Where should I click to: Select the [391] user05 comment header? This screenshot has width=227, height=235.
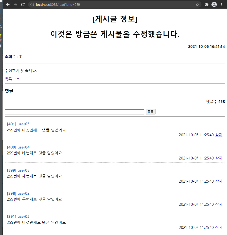(x=18, y=216)
